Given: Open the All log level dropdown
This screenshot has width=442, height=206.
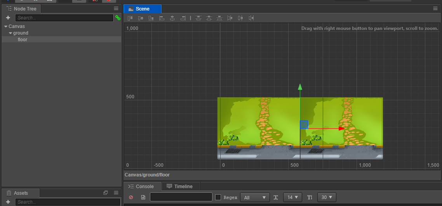Looking at the screenshot, I should [x=255, y=197].
